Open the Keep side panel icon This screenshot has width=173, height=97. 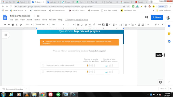tap(169, 34)
